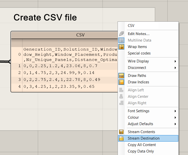The image size is (188, 155).
Task: Click the Stream Contents floppy disk icon
Action: tap(121, 132)
